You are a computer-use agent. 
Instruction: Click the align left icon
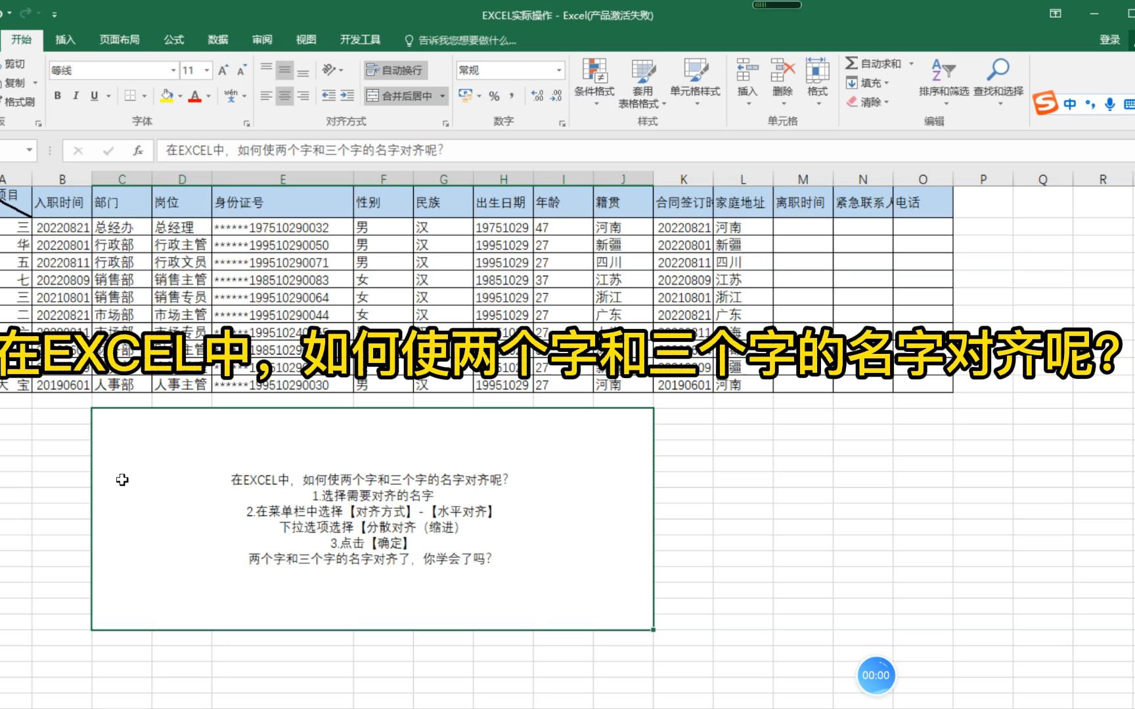[266, 96]
